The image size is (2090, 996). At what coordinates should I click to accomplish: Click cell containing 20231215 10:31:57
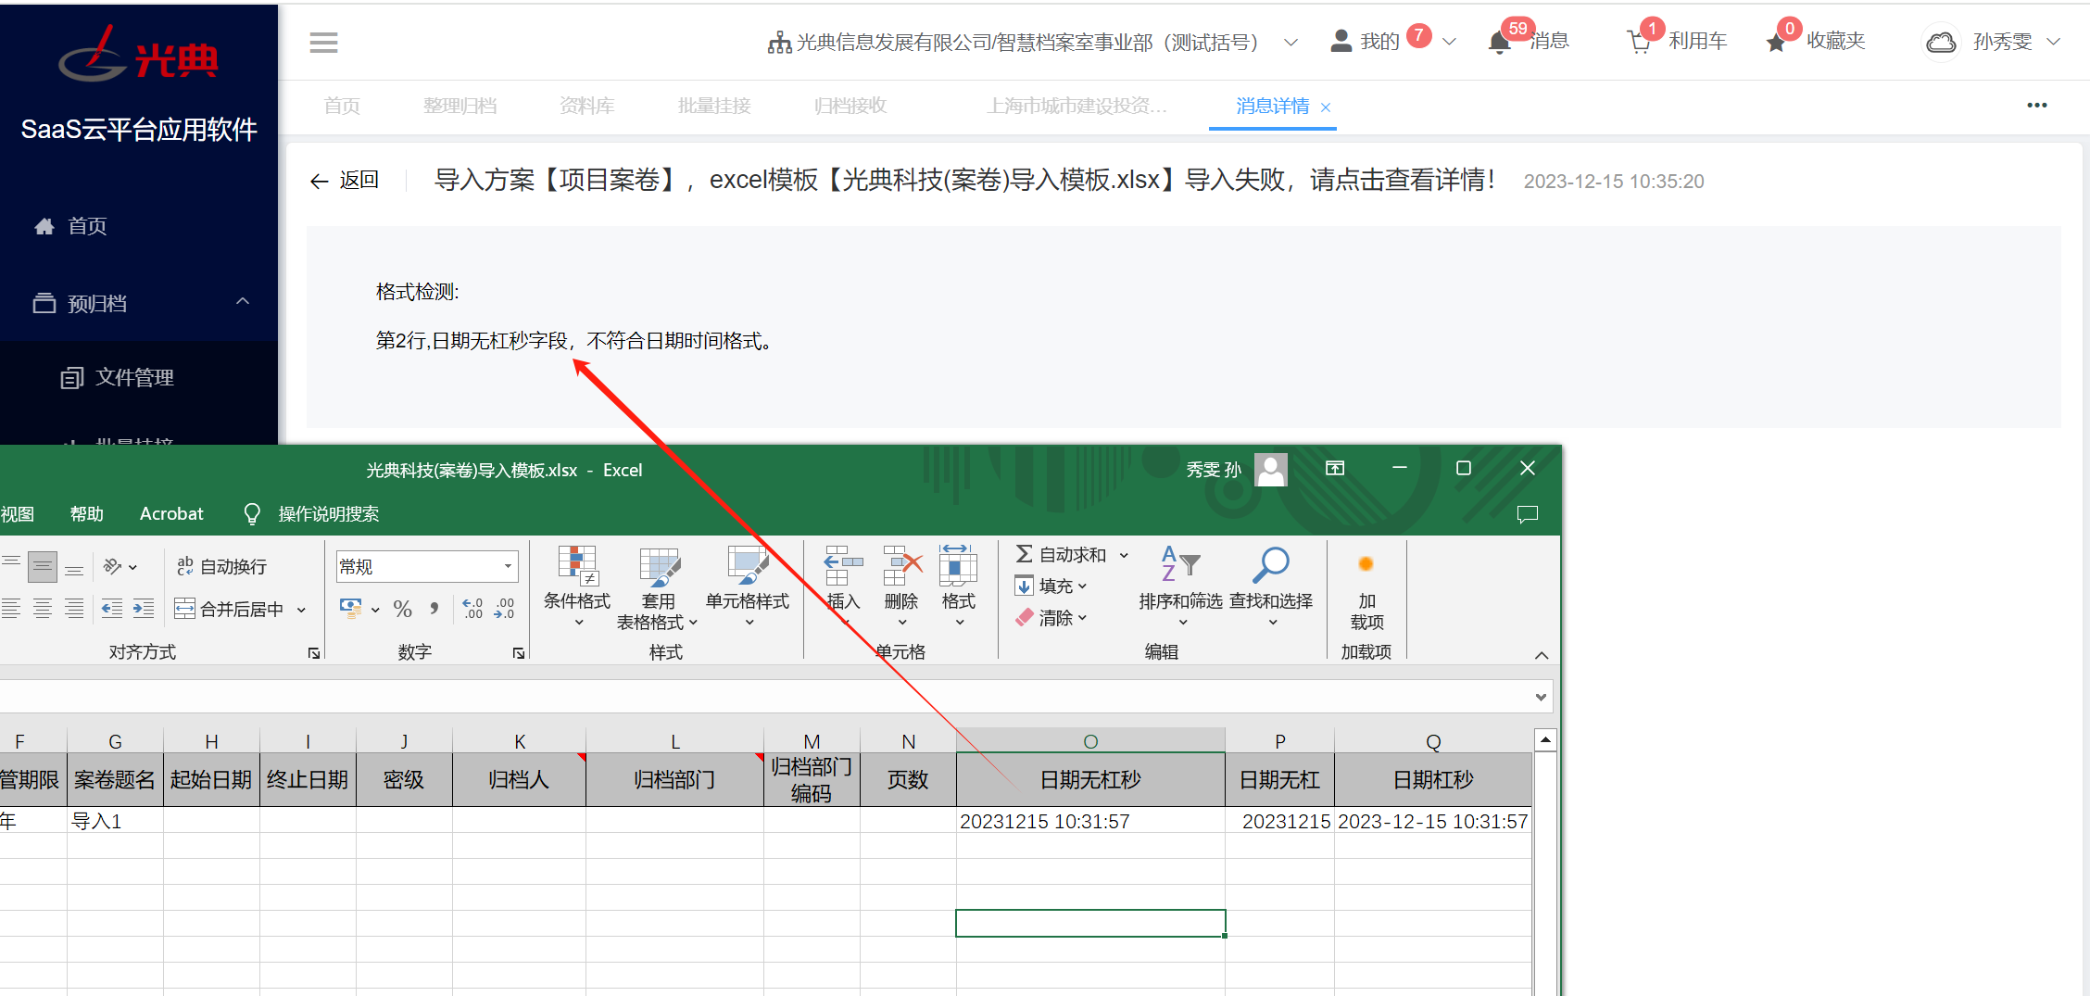[x=1090, y=821]
